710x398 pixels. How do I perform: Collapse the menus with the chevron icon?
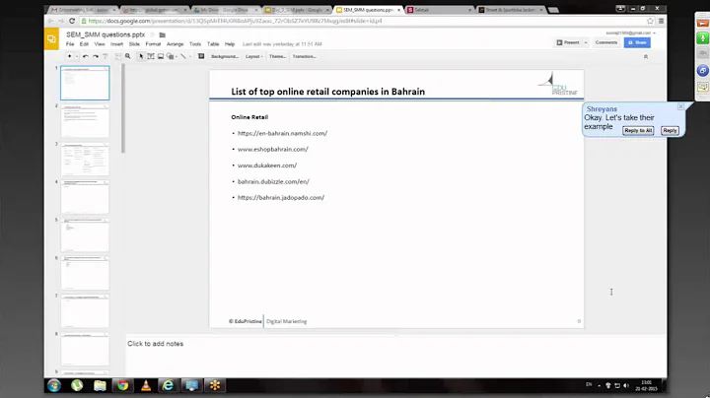tap(646, 56)
